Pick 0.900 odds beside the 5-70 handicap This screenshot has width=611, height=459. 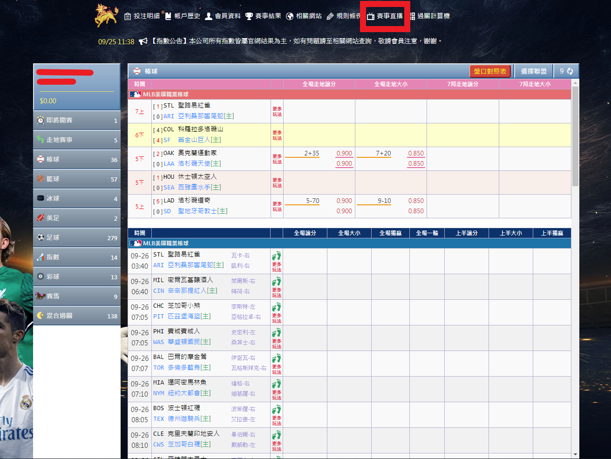click(x=344, y=201)
